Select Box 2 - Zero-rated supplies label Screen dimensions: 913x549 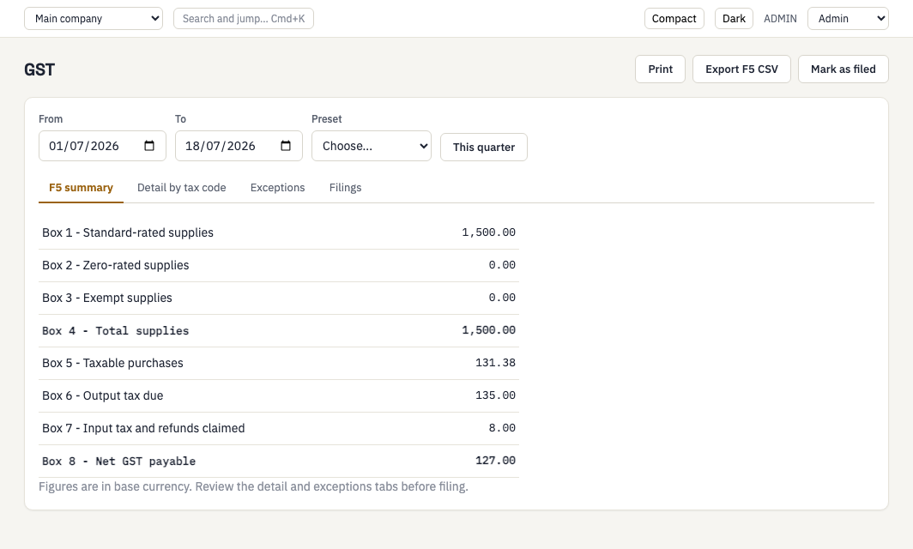[x=115, y=265]
